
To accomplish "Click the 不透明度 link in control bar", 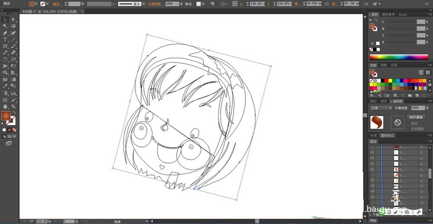I will point(155,4).
